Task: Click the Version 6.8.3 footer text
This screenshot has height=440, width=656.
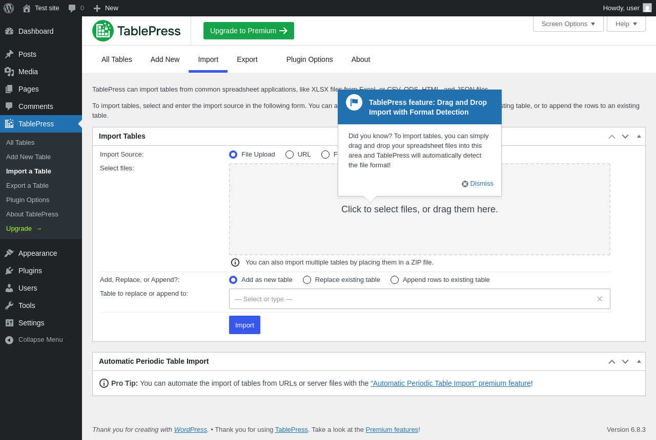Action: click(626, 430)
